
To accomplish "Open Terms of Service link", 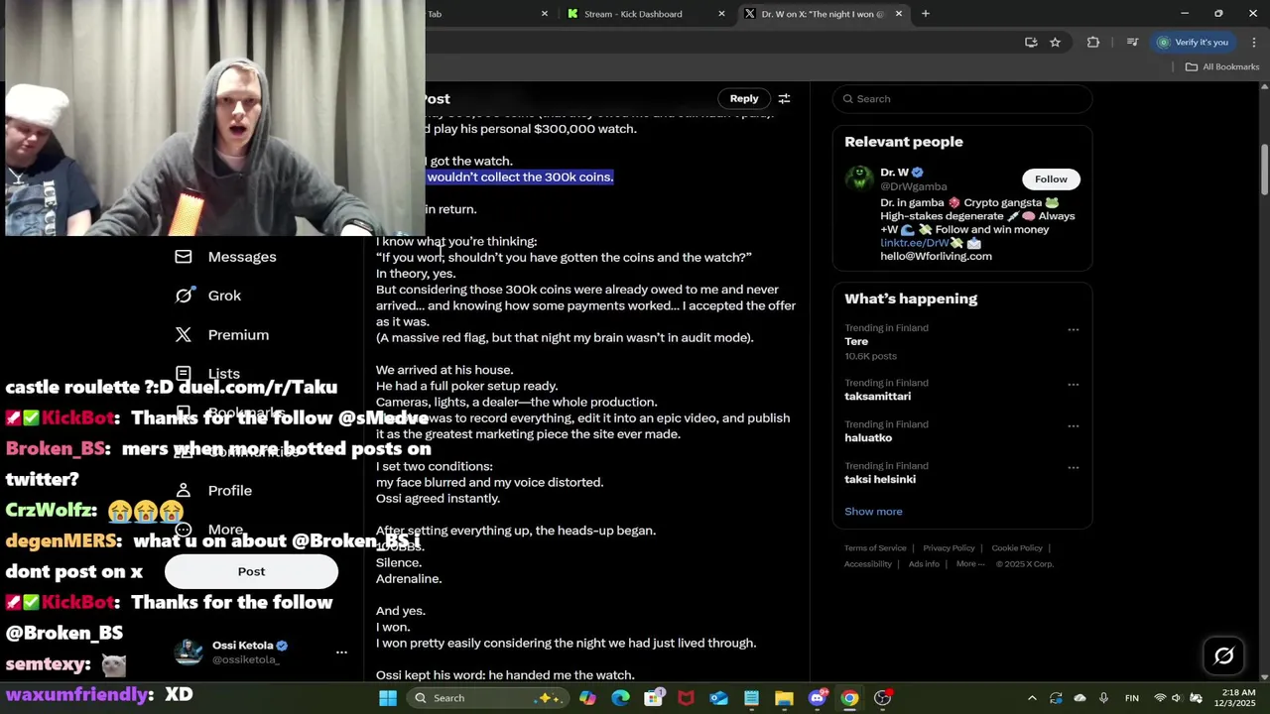I will [875, 548].
